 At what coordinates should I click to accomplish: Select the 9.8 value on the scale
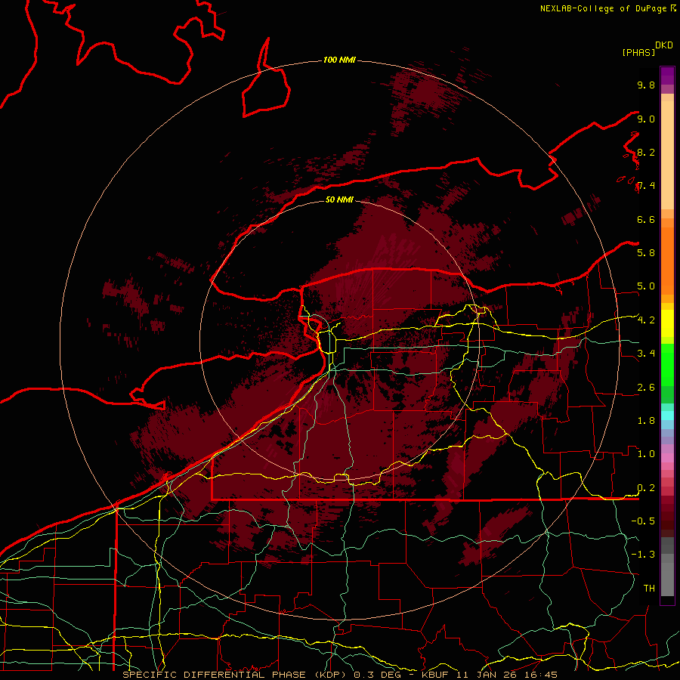coord(646,85)
